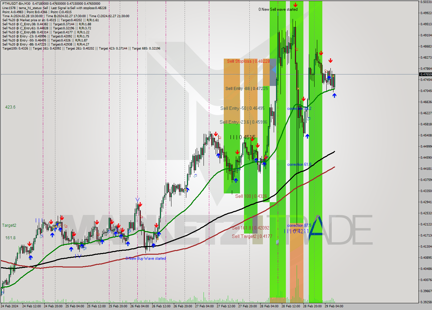Viewport: 432px width, 310px height.
Task: Select the '24 Feb 12:00' time label
Action: click(31, 306)
